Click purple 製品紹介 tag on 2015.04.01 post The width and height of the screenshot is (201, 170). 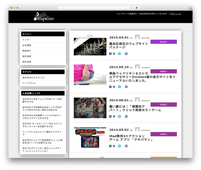pyautogui.click(x=164, y=42)
